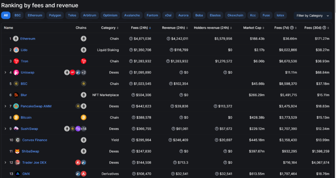Sort by Fees (24h) column
The width and height of the screenshot is (336, 178).
[141, 28]
